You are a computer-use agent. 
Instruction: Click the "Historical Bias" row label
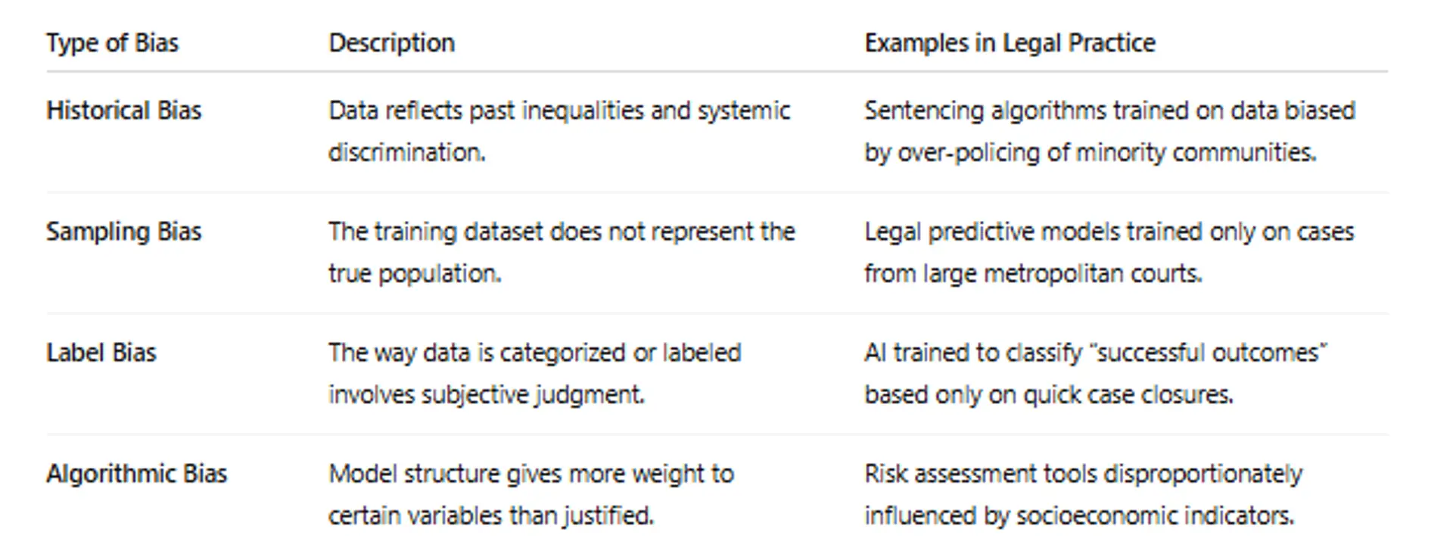123,110
